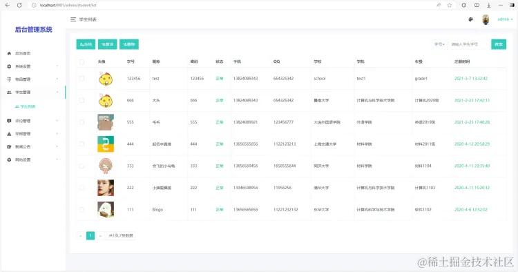
Task: Open avatar of student number 444
Action: pos(106,144)
